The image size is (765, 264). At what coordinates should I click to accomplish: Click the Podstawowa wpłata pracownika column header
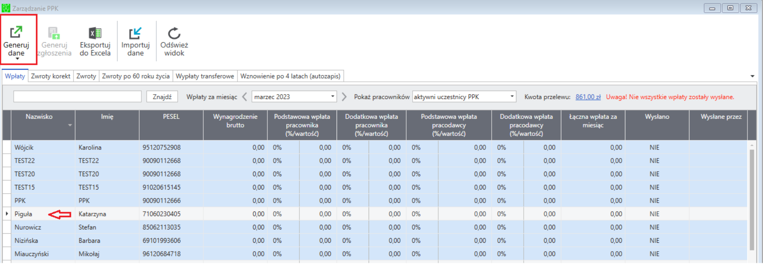[302, 125]
